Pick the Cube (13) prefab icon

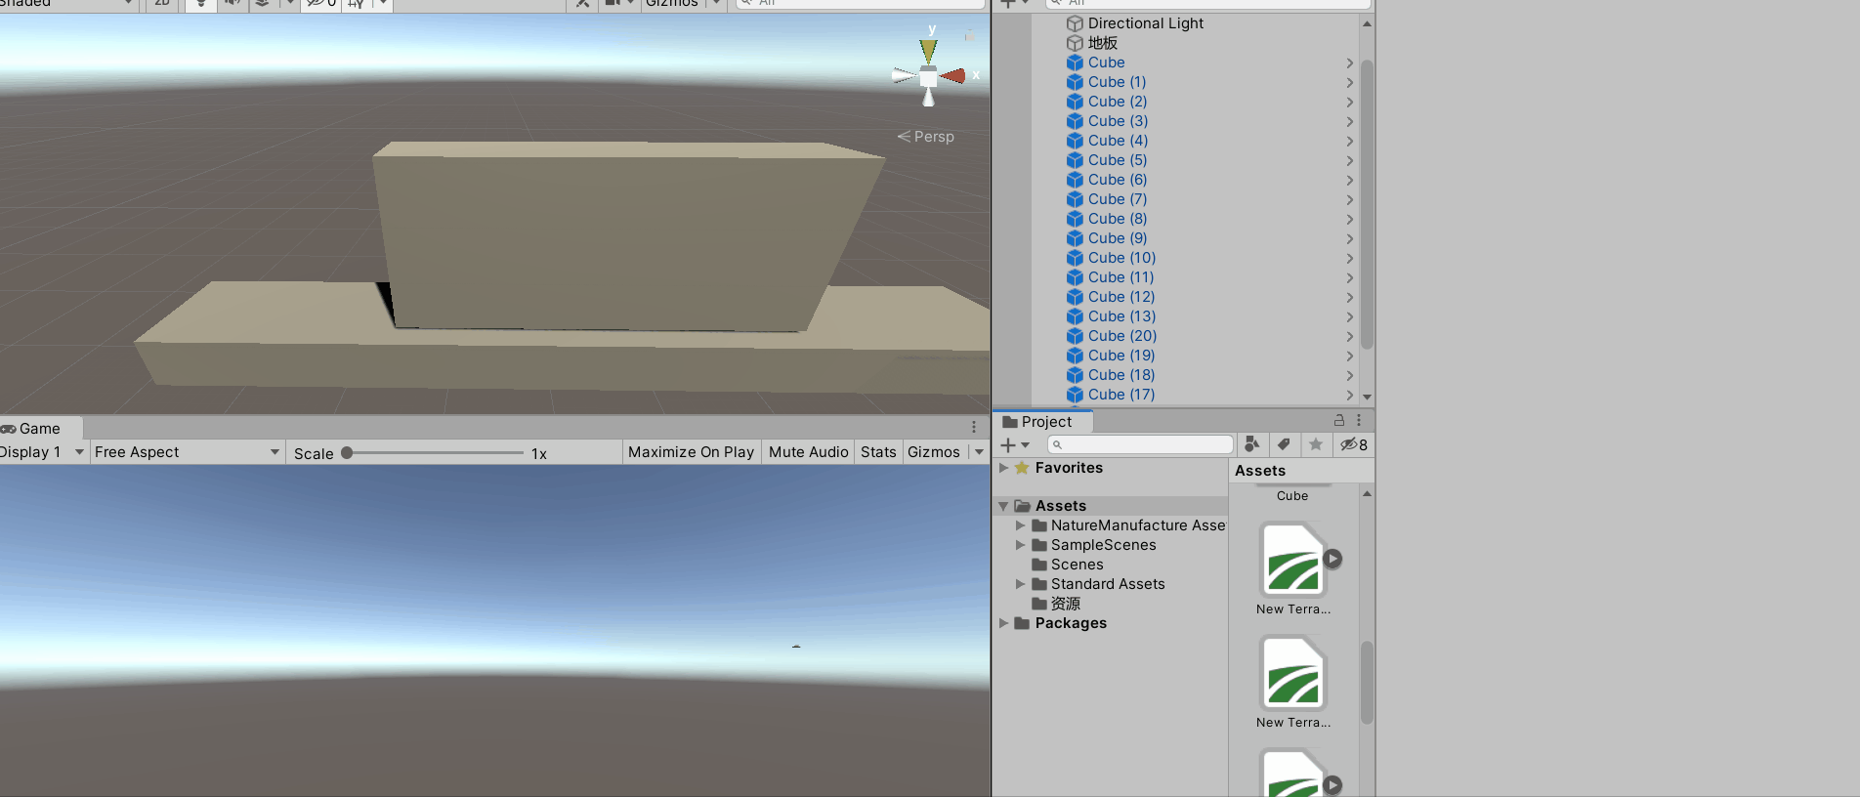[1075, 316]
